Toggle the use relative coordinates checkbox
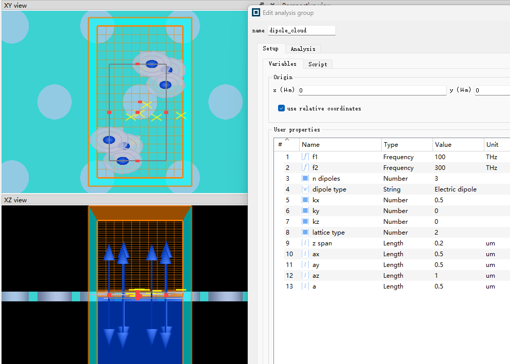 281,108
